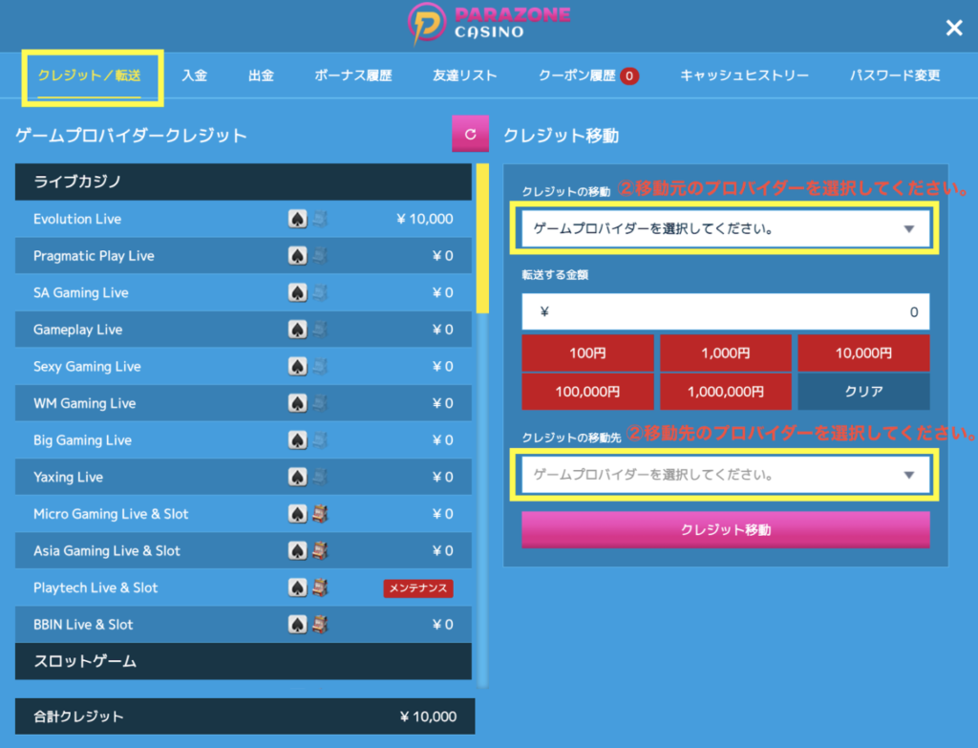The height and width of the screenshot is (748, 978).
Task: Click the spade icon for Yaxing Live
Action: [298, 477]
